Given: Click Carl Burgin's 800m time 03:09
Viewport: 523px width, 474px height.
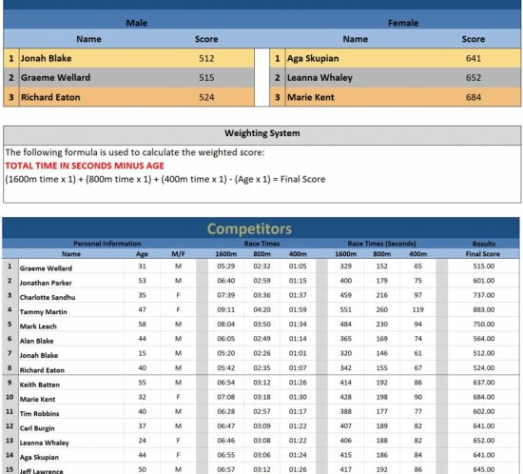Looking at the screenshot, I should (x=261, y=425).
